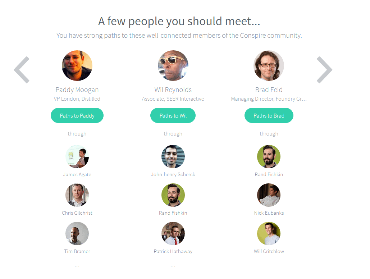The height and width of the screenshot is (279, 370).
Task: Select Patrick Hathaway's avatar
Action: 173,233
